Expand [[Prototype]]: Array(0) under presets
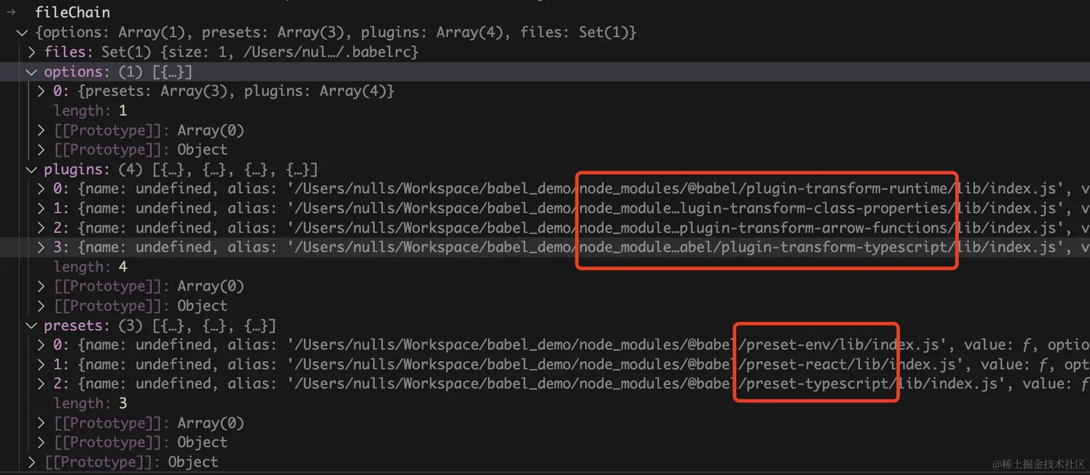The image size is (1090, 475). click(x=41, y=423)
